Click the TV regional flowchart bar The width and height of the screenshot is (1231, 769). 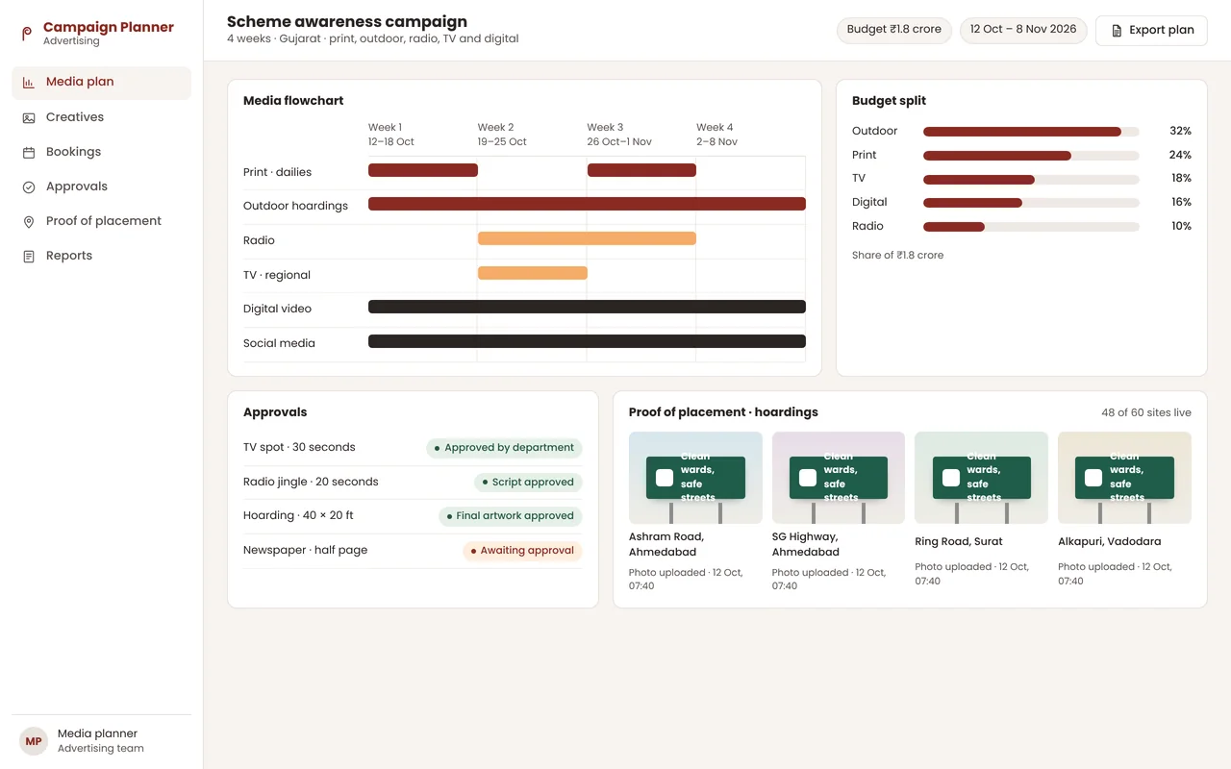pos(533,273)
